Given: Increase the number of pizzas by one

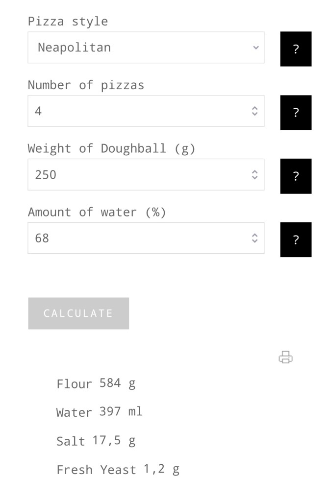Looking at the screenshot, I should click(x=254, y=108).
